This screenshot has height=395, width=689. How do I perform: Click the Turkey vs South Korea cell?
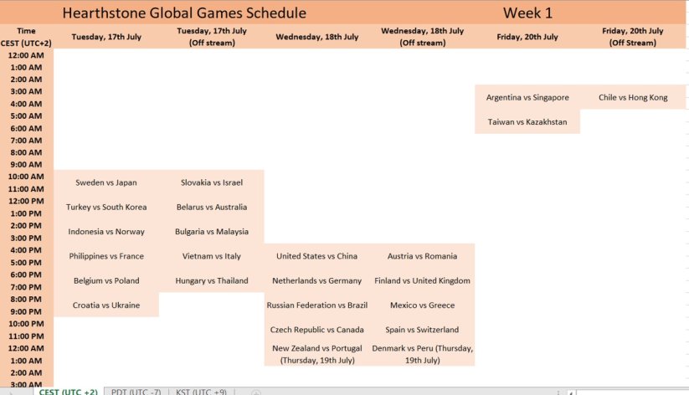(106, 207)
